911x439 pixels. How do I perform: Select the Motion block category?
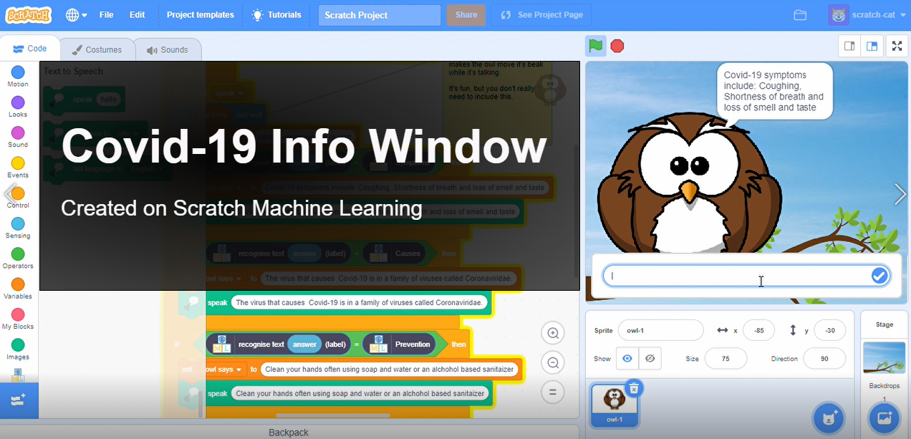[x=18, y=77]
